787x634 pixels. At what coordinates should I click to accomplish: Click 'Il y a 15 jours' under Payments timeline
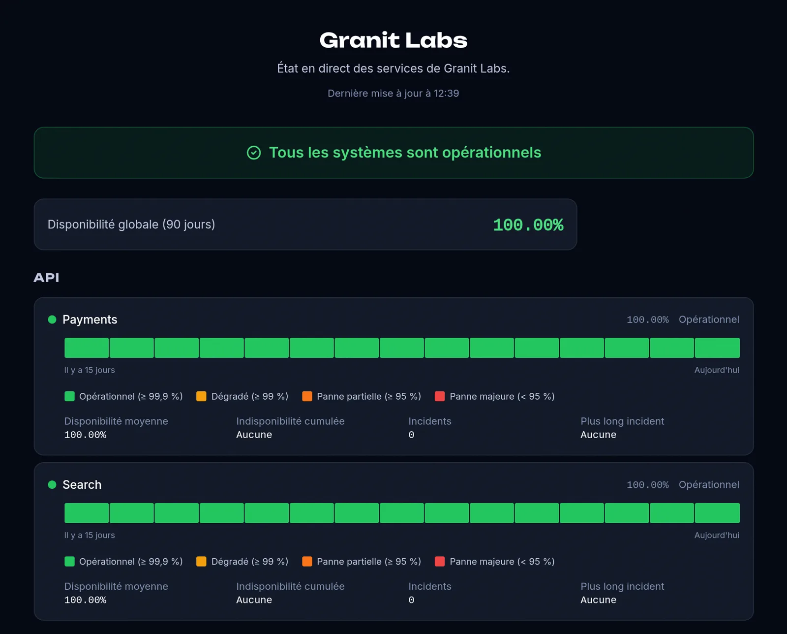pyautogui.click(x=90, y=370)
